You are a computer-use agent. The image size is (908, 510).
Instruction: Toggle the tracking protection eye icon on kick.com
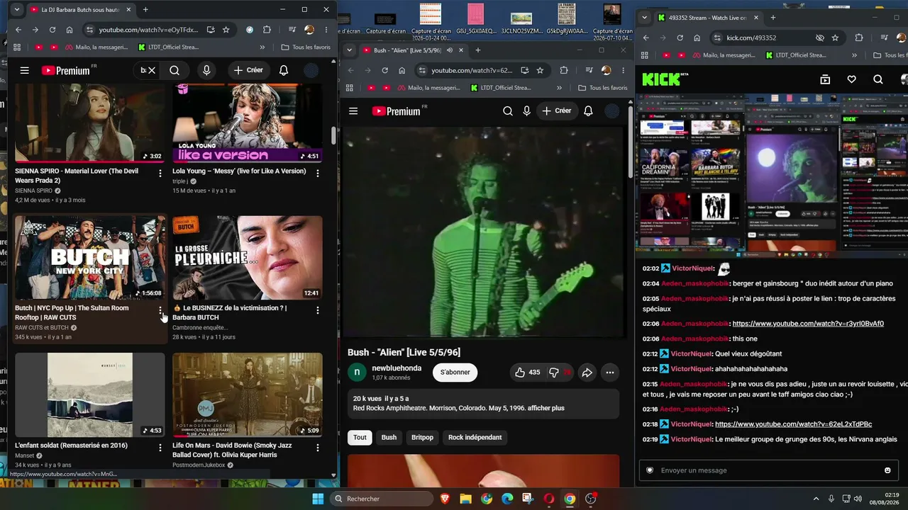tap(820, 38)
